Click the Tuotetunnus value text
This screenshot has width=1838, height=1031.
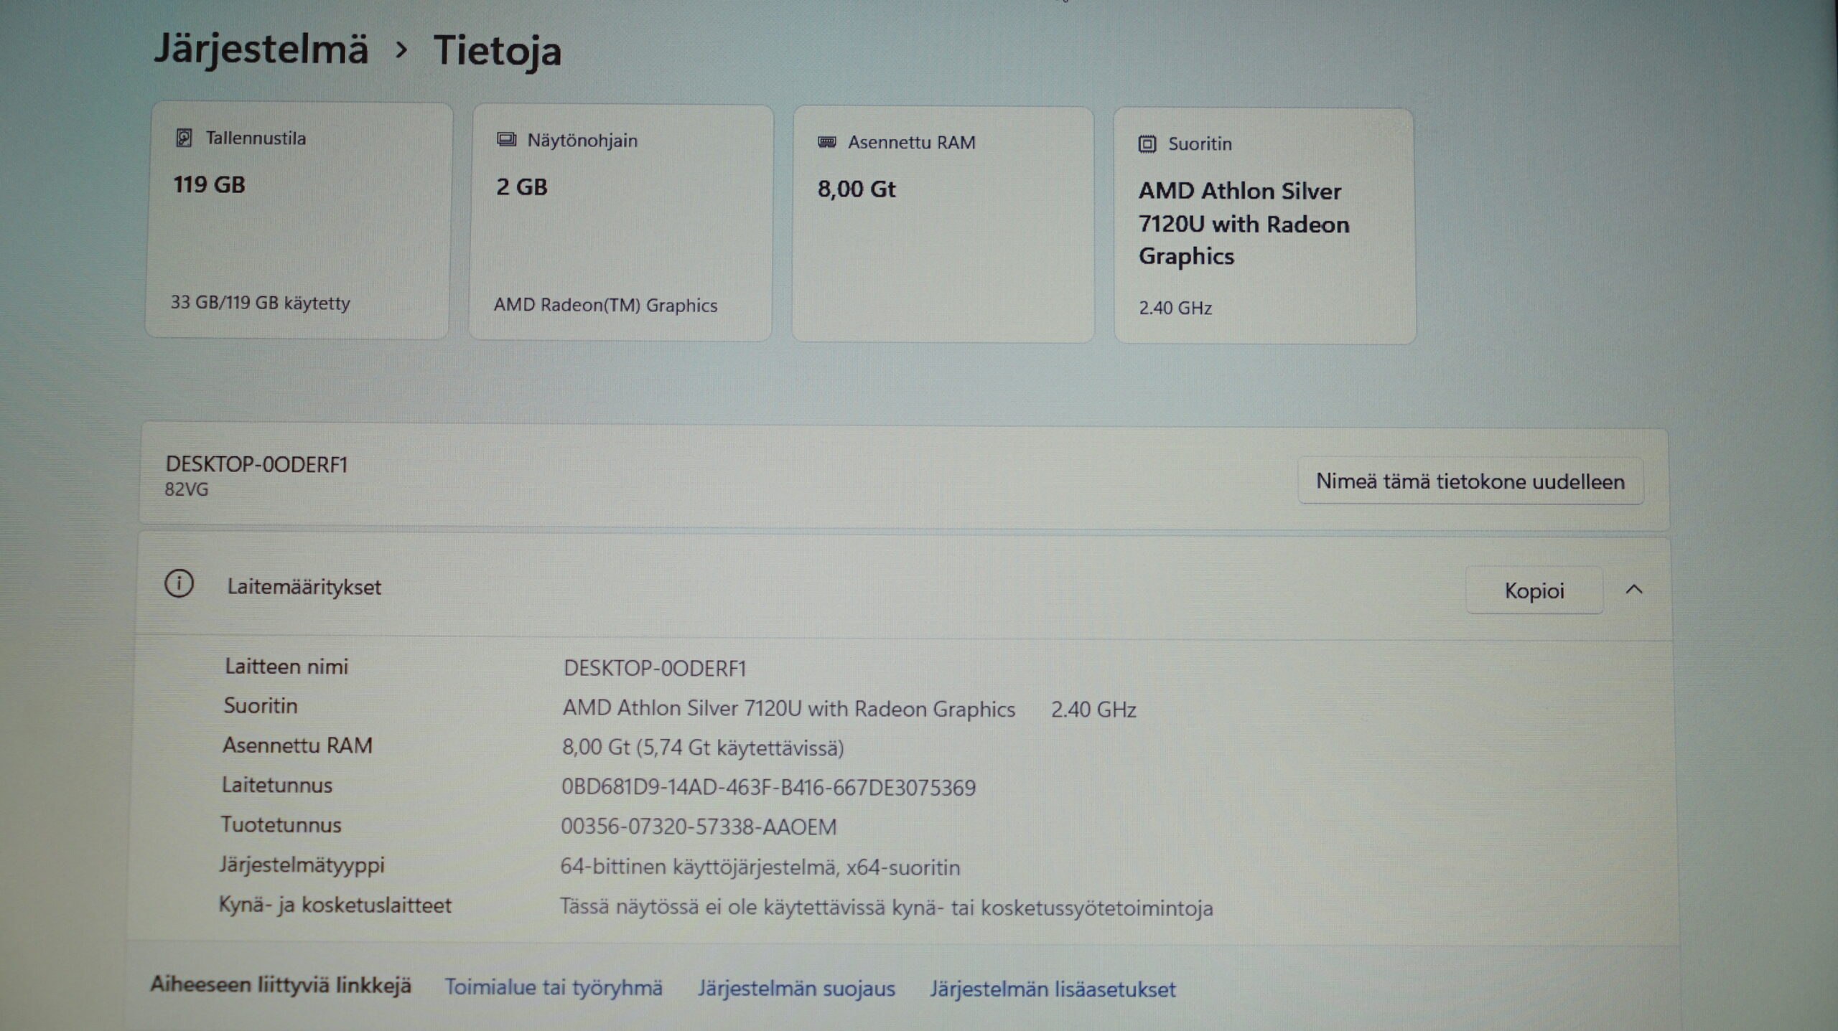coord(699,827)
